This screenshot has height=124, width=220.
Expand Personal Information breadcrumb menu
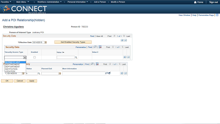tap(78, 2)
